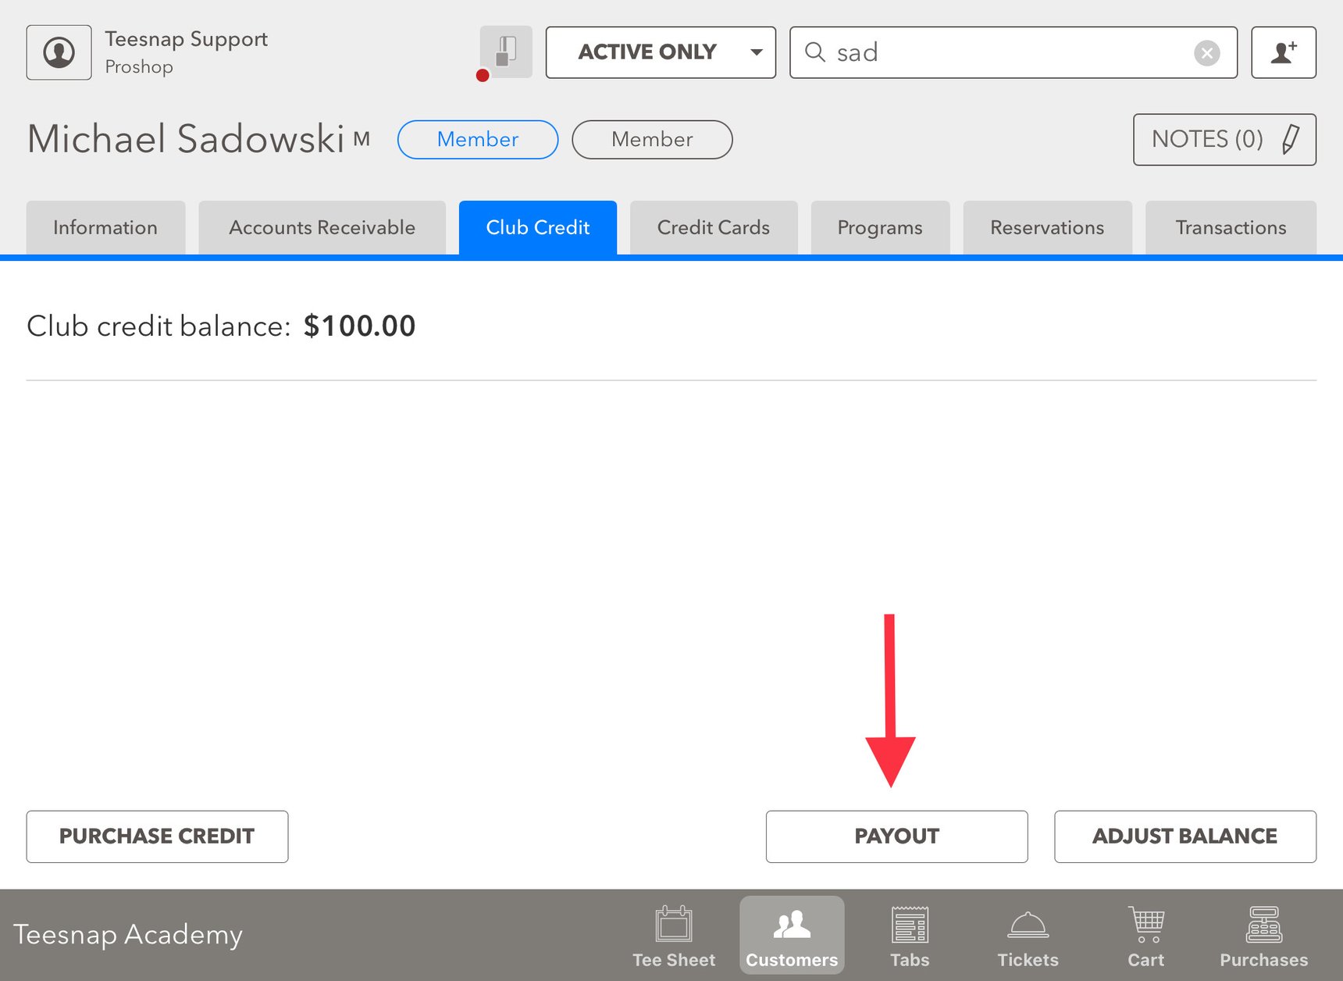This screenshot has width=1343, height=981.
Task: Open the Credit Cards tab
Action: click(713, 227)
